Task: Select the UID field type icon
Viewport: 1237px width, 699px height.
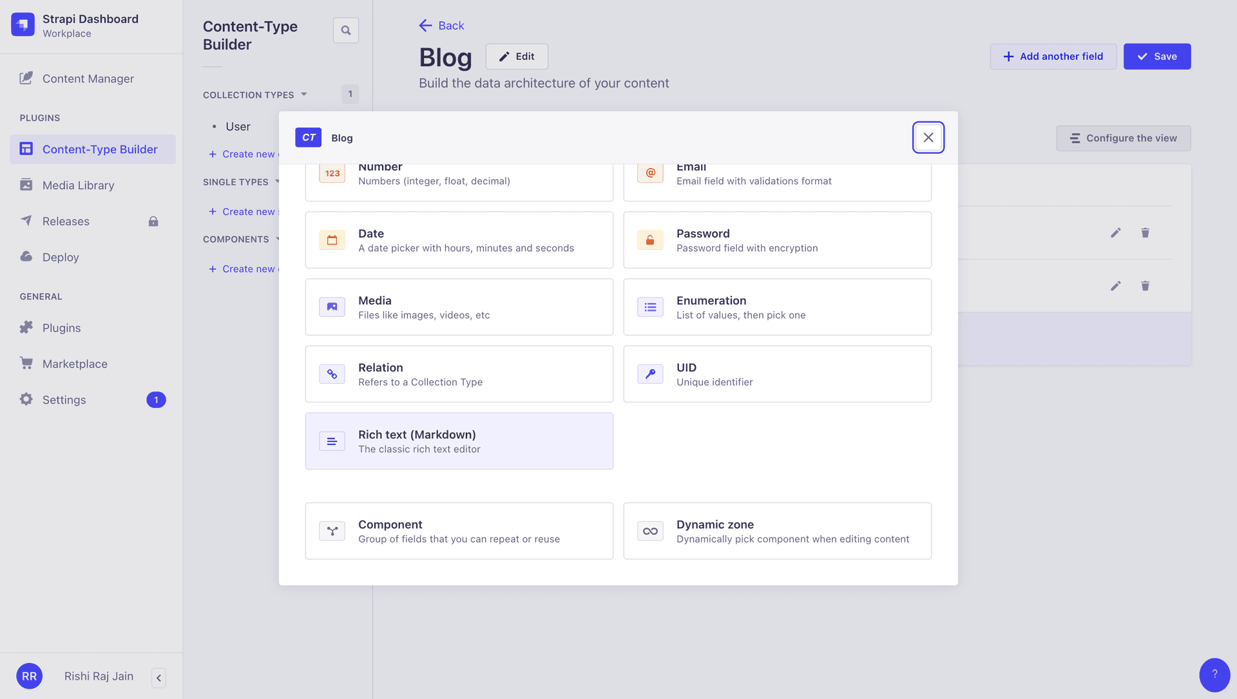Action: tap(650, 373)
